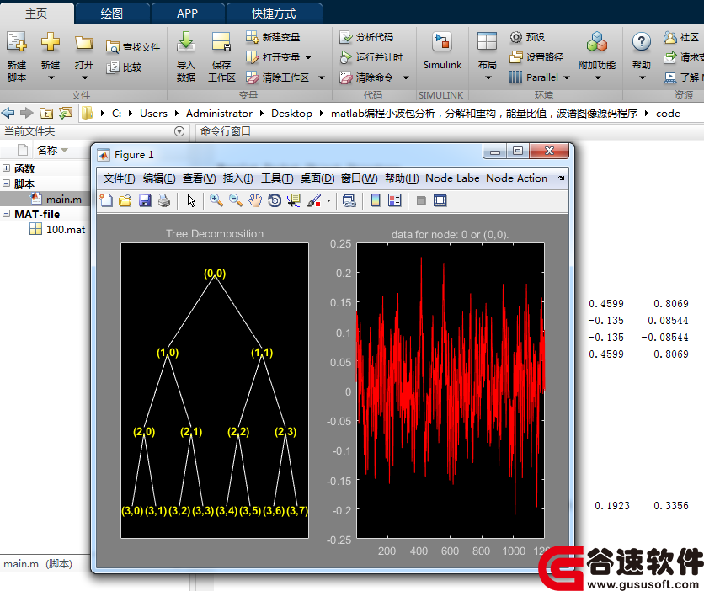
Task: Select the Edit Plot arrow tool
Action: click(x=192, y=200)
